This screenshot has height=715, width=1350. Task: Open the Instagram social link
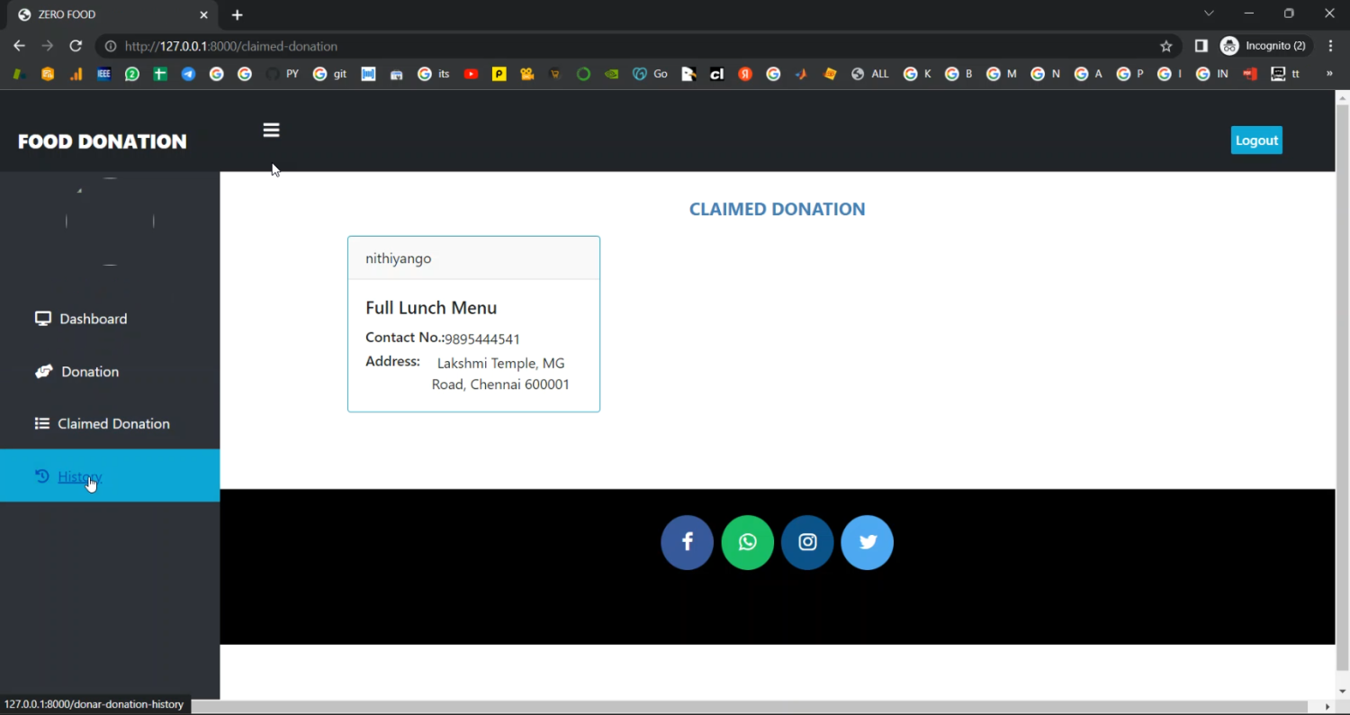[807, 542]
